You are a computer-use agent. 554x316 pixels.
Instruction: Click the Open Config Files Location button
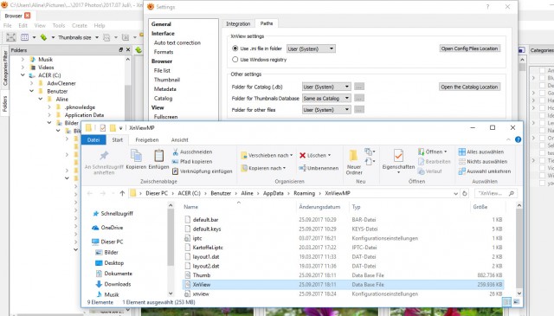tap(469, 48)
